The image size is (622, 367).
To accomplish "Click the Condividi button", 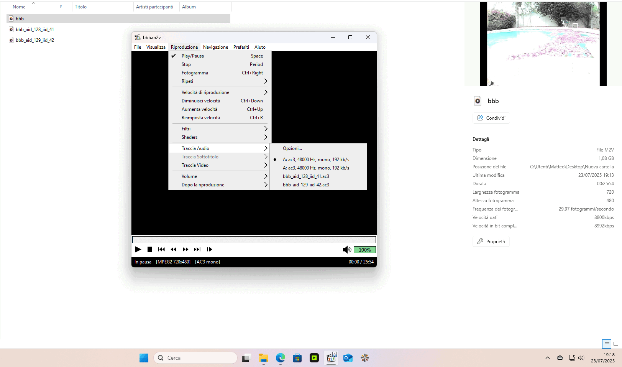I will pyautogui.click(x=491, y=118).
